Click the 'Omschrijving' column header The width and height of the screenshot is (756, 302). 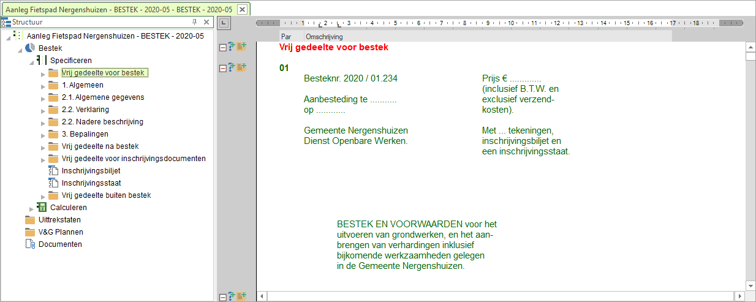click(x=488, y=37)
